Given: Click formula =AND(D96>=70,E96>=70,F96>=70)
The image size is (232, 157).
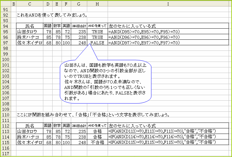Looking at the screenshot, I should click(168, 37).
